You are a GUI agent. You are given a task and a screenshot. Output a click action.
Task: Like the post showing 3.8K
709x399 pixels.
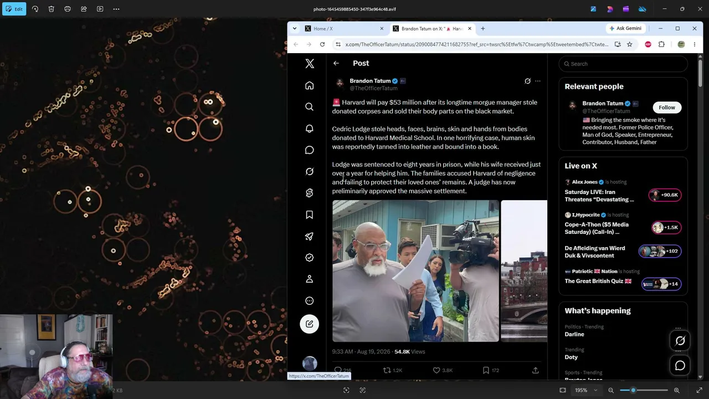pos(443,370)
